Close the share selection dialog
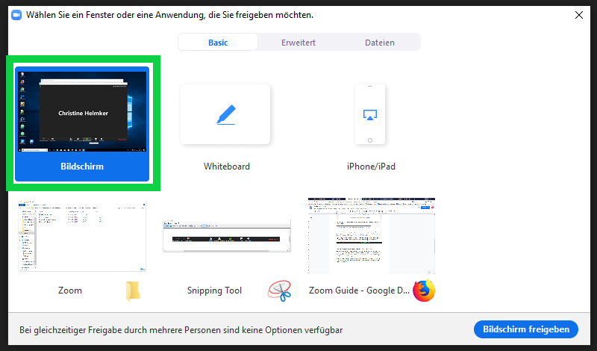The image size is (597, 351). pyautogui.click(x=578, y=15)
